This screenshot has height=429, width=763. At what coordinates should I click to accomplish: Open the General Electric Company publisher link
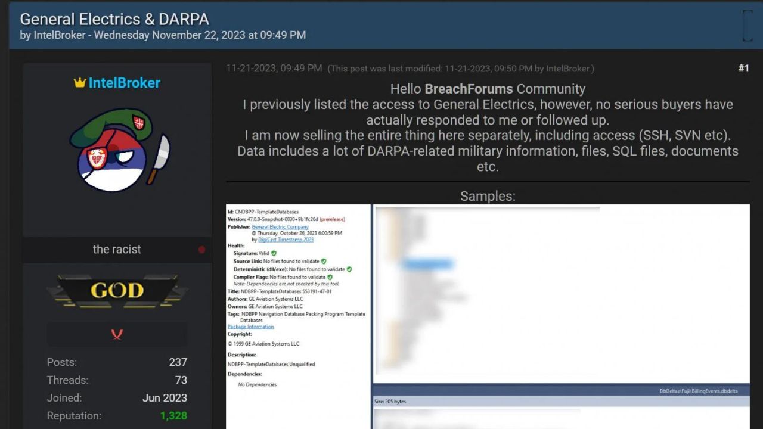[x=280, y=227]
